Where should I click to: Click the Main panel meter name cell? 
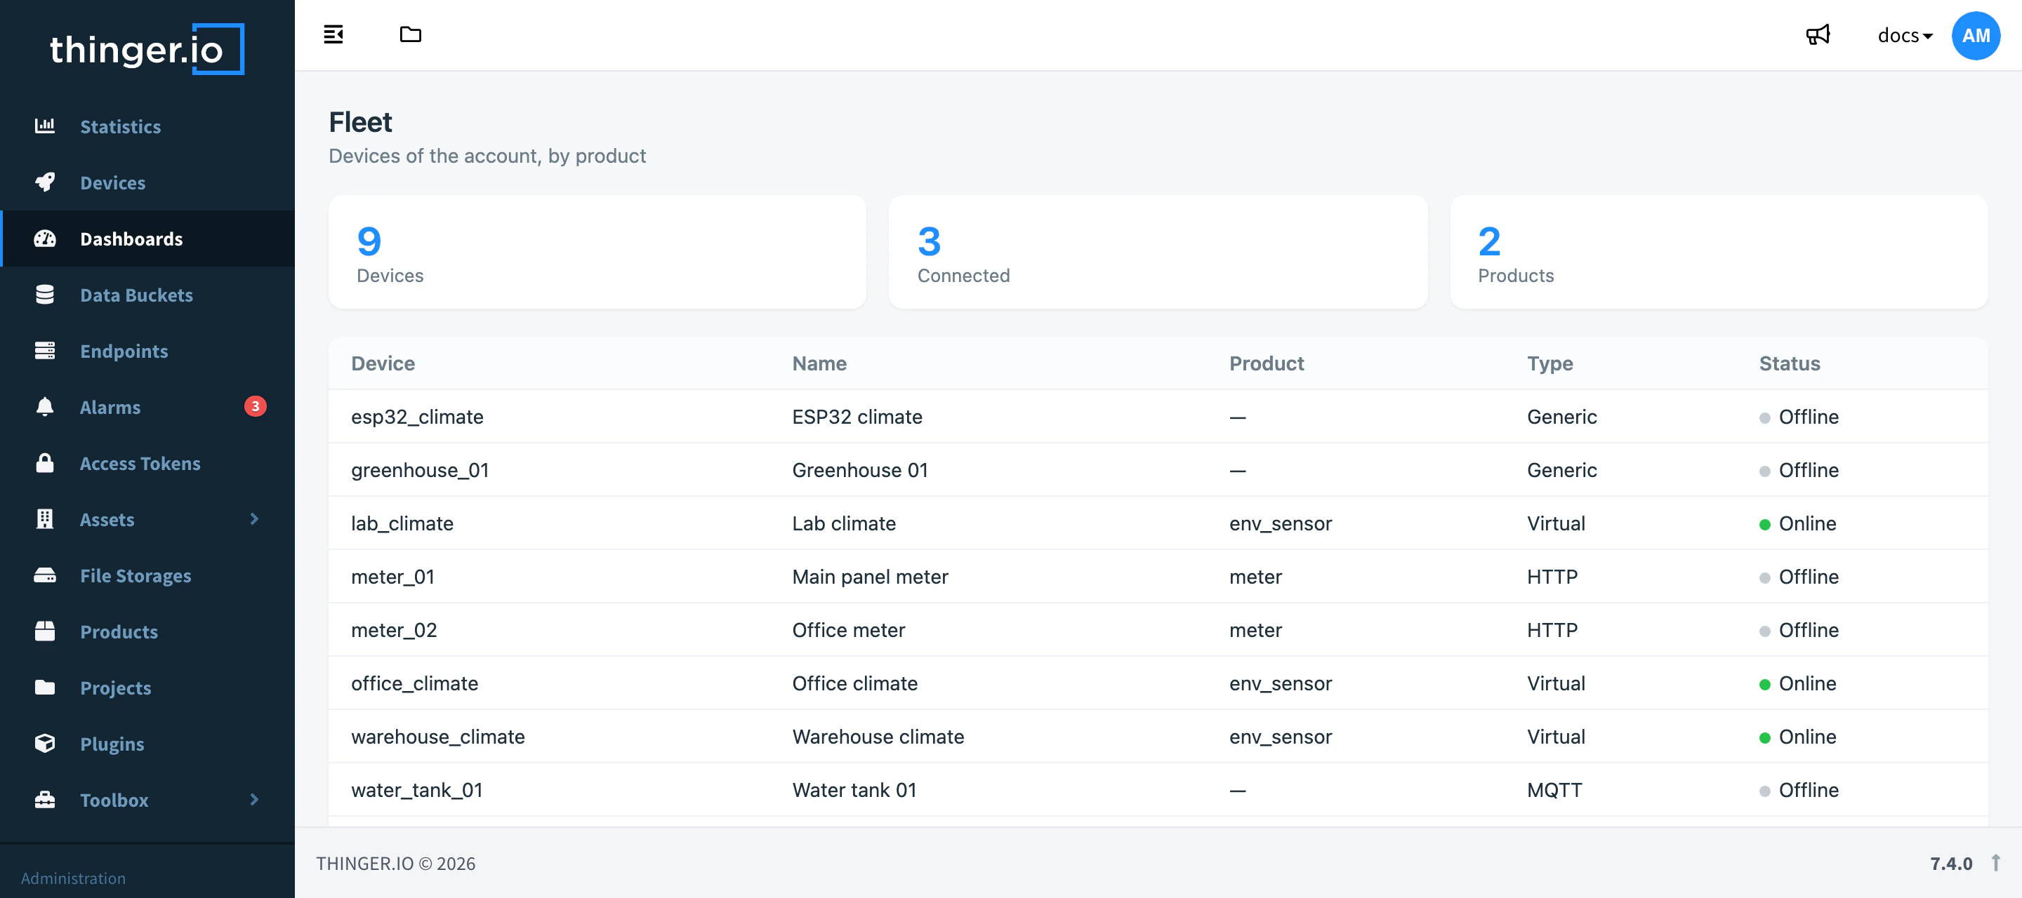[870, 577]
